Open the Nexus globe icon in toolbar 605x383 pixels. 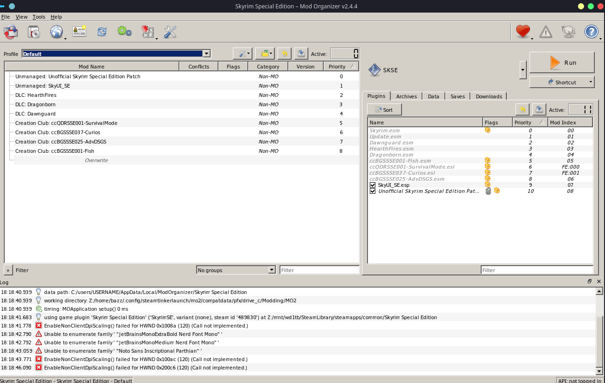point(56,32)
